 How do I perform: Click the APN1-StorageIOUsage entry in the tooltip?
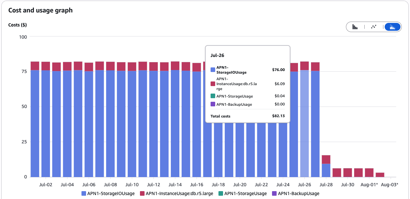tap(232, 70)
